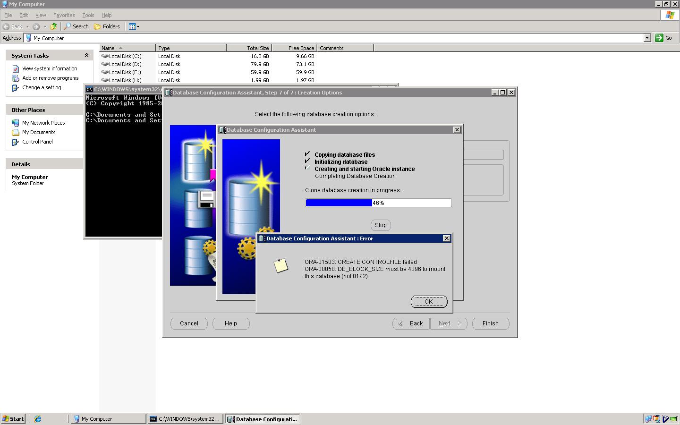Open My Documents from Other Places
680x425 pixels.
pos(39,132)
